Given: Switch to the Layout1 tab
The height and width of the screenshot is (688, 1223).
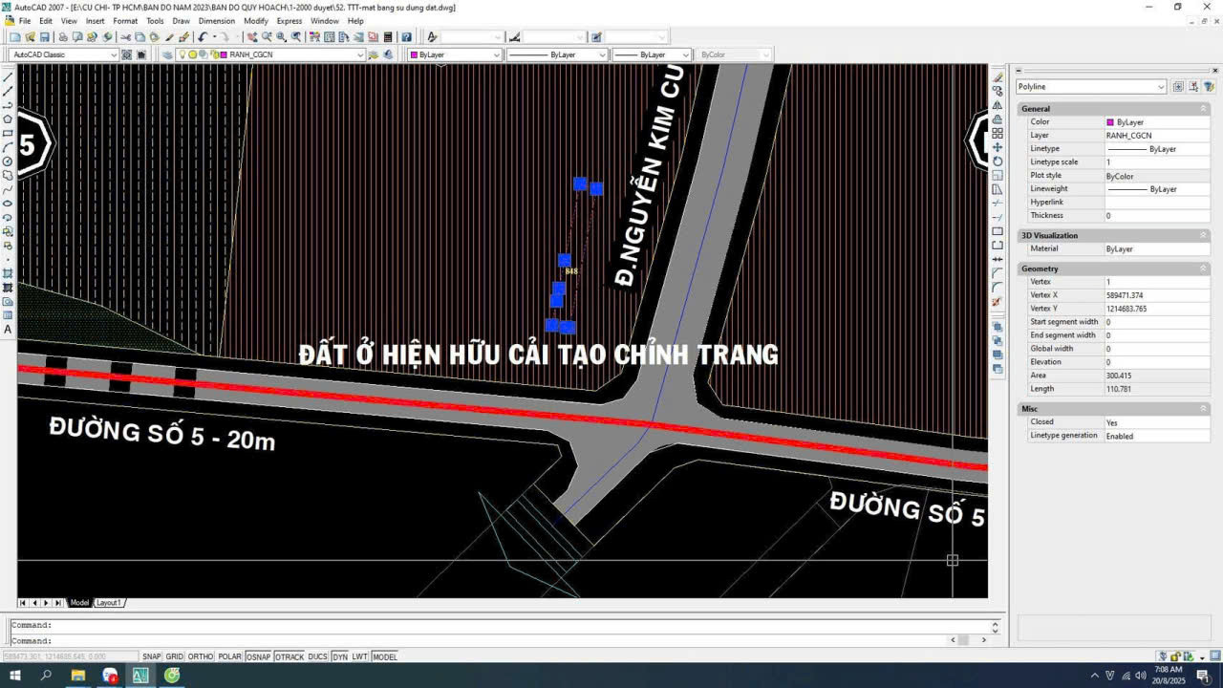Looking at the screenshot, I should (x=109, y=603).
